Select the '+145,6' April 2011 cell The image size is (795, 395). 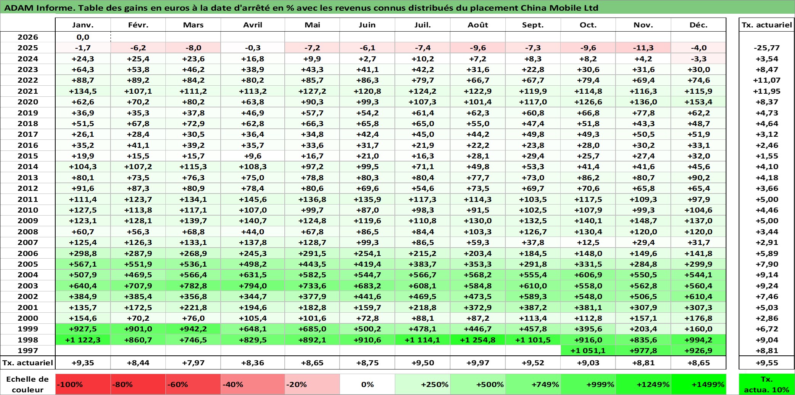pos(253,199)
